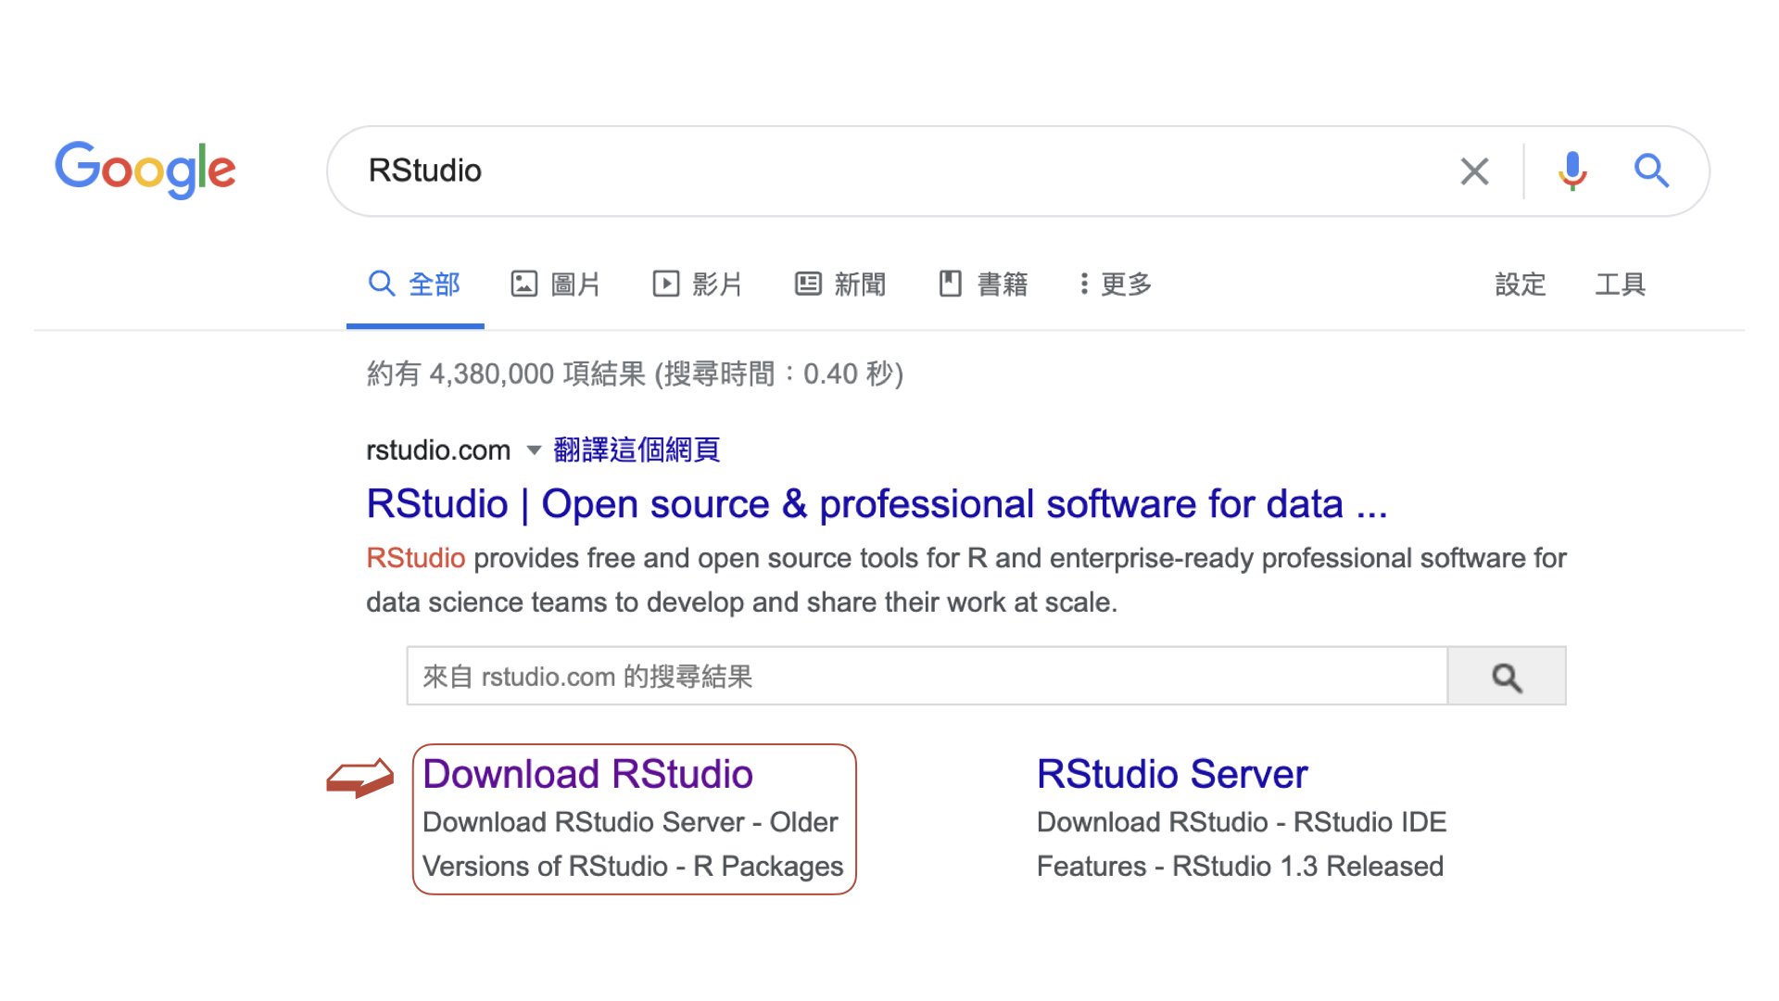1779x1001 pixels.
Task: Expand the 更多 more menu
Action: point(1116,284)
